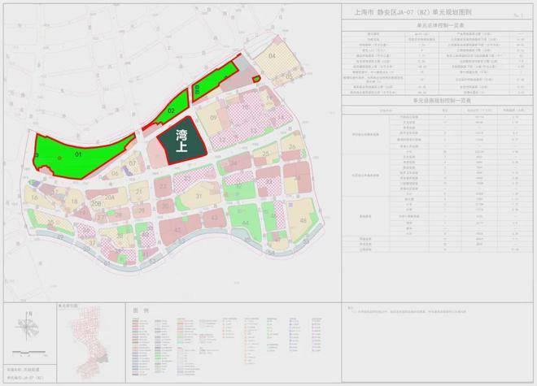Screen dimensions: 537x386
Task: Click plot label 09
Action: coord(213,118)
